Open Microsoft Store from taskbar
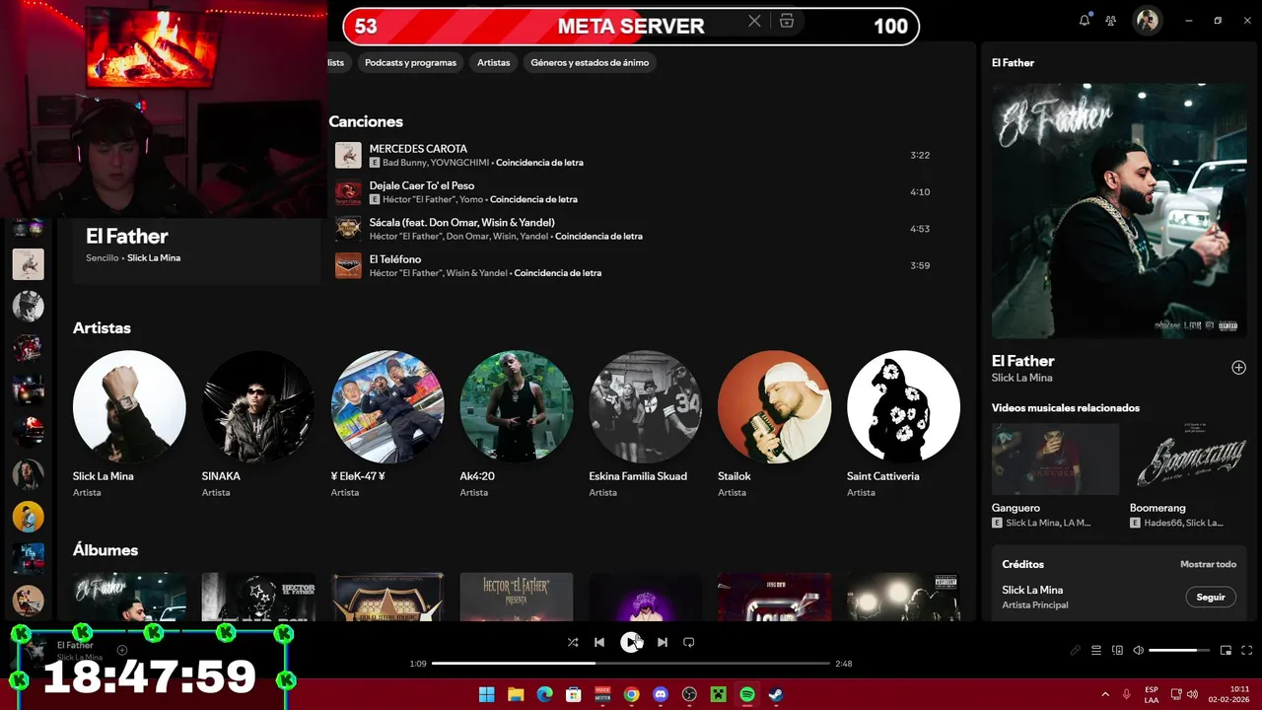Viewport: 1262px width, 710px height. click(574, 694)
